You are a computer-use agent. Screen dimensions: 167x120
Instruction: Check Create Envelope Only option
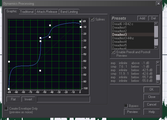click(x=6, y=109)
